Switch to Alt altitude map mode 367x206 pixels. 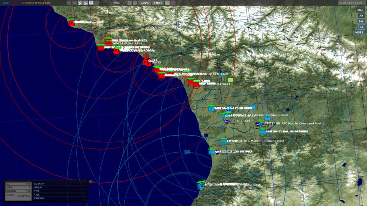click(361, 16)
